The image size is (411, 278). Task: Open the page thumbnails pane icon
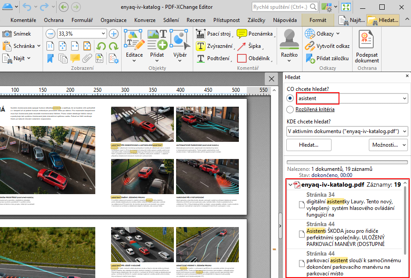tap(63, 58)
